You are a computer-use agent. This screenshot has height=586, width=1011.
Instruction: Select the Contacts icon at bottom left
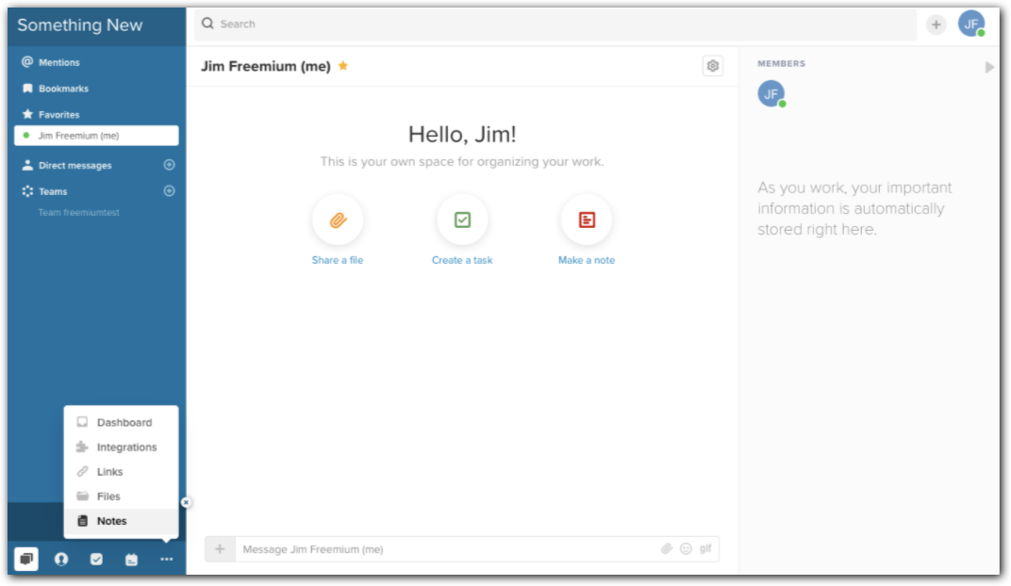click(60, 558)
